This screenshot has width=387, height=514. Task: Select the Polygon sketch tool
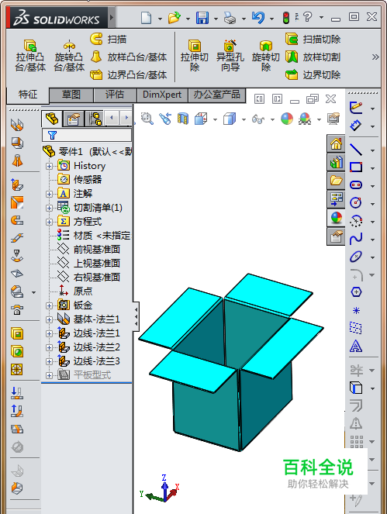coord(356,292)
